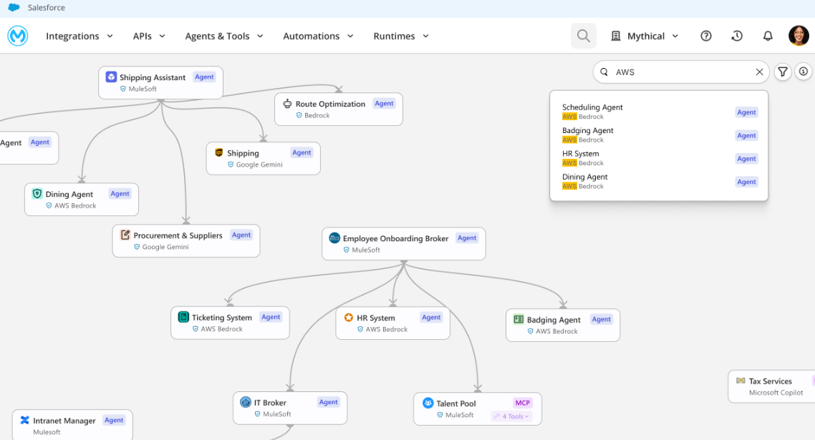Screen dimensions: 815x440
Task: Click the info icon beside filter
Action: (x=804, y=72)
